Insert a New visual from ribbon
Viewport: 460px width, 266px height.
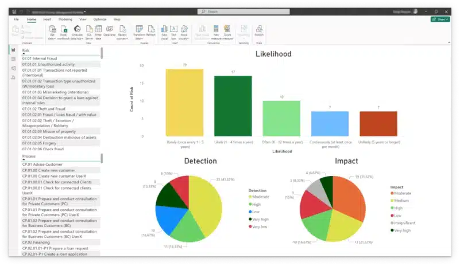click(164, 29)
